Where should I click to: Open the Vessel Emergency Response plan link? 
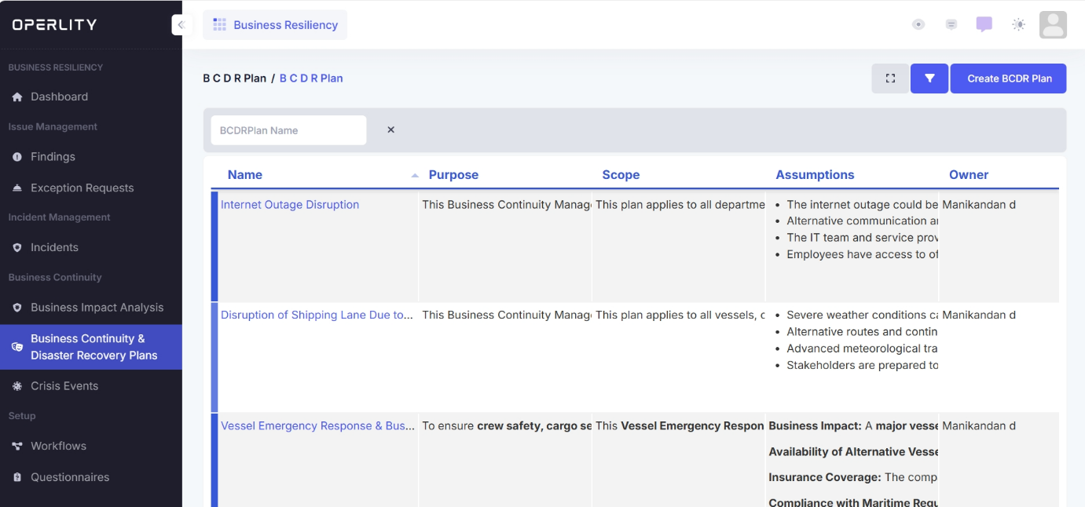tap(317, 426)
